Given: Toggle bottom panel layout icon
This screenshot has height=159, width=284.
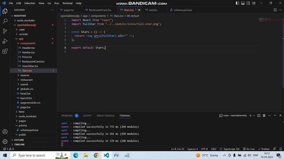Looking at the screenshot, I should (243, 3).
